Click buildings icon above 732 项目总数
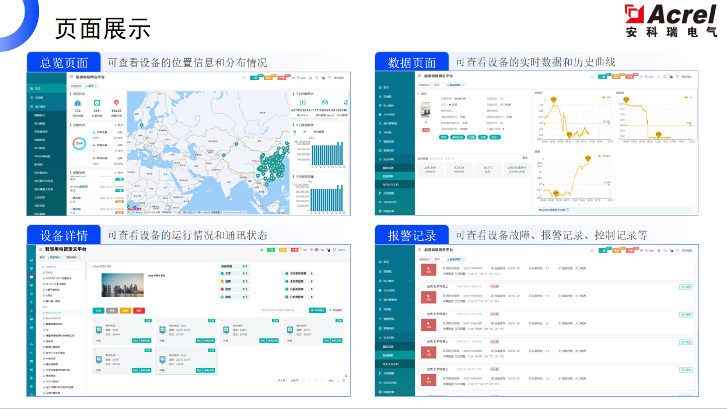The width and height of the screenshot is (727, 409). point(78,103)
